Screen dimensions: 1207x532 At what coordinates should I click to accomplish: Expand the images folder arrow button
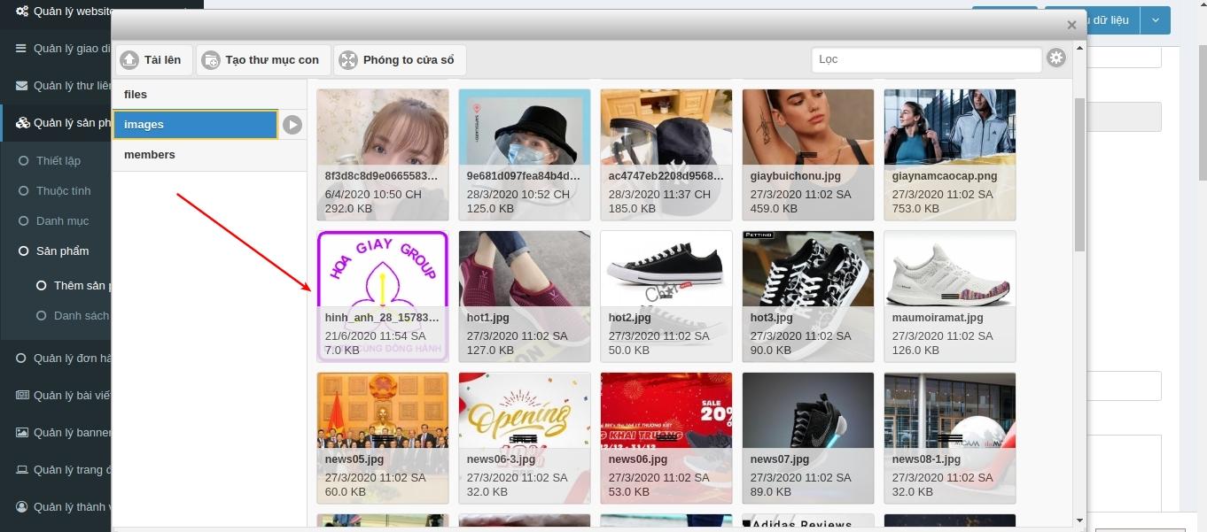pos(292,125)
